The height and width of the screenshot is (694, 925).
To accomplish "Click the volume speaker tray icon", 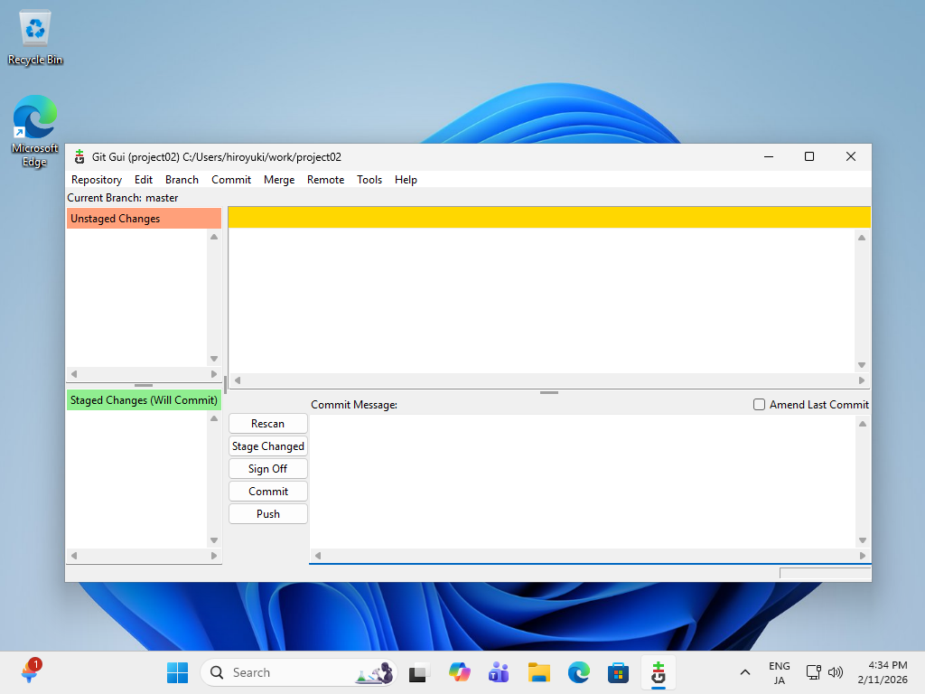I will click(x=836, y=672).
